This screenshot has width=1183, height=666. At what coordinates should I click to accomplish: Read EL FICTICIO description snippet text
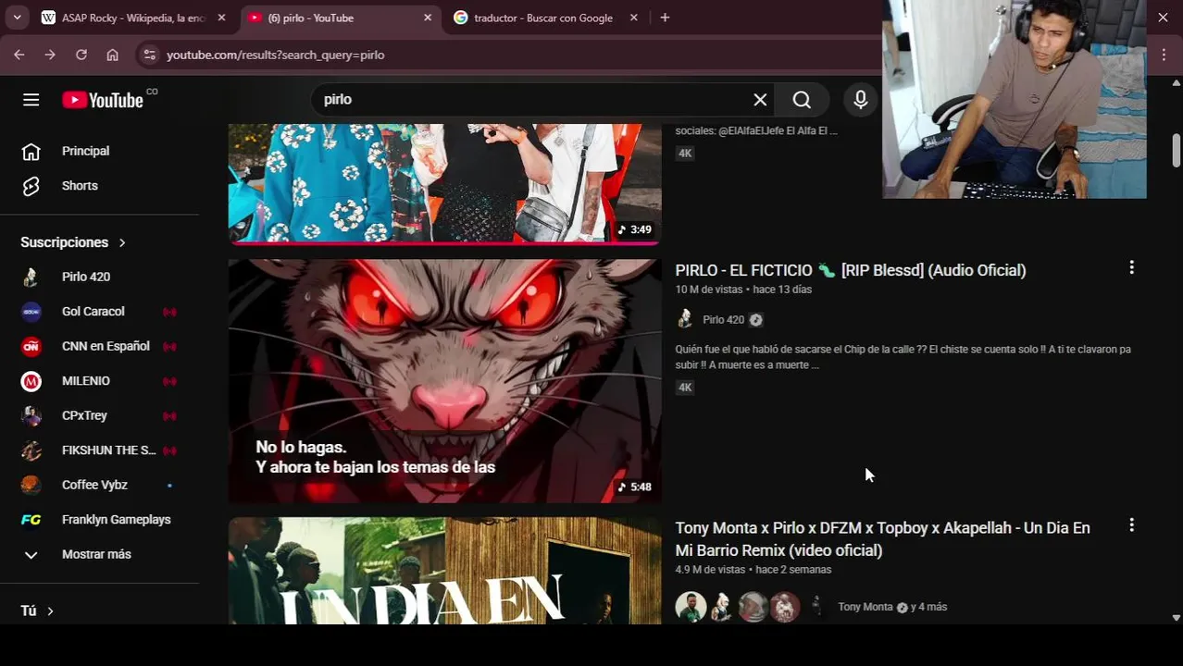pyautogui.click(x=903, y=357)
